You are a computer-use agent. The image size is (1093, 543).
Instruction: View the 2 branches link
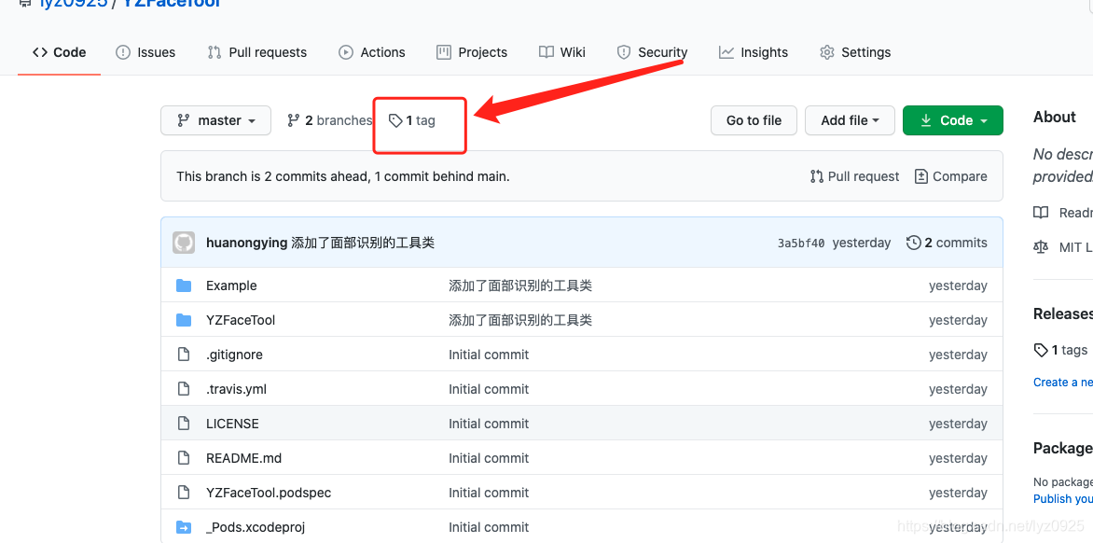pos(329,120)
